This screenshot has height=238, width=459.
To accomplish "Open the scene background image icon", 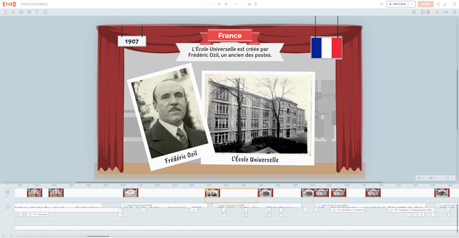I will point(422,12).
